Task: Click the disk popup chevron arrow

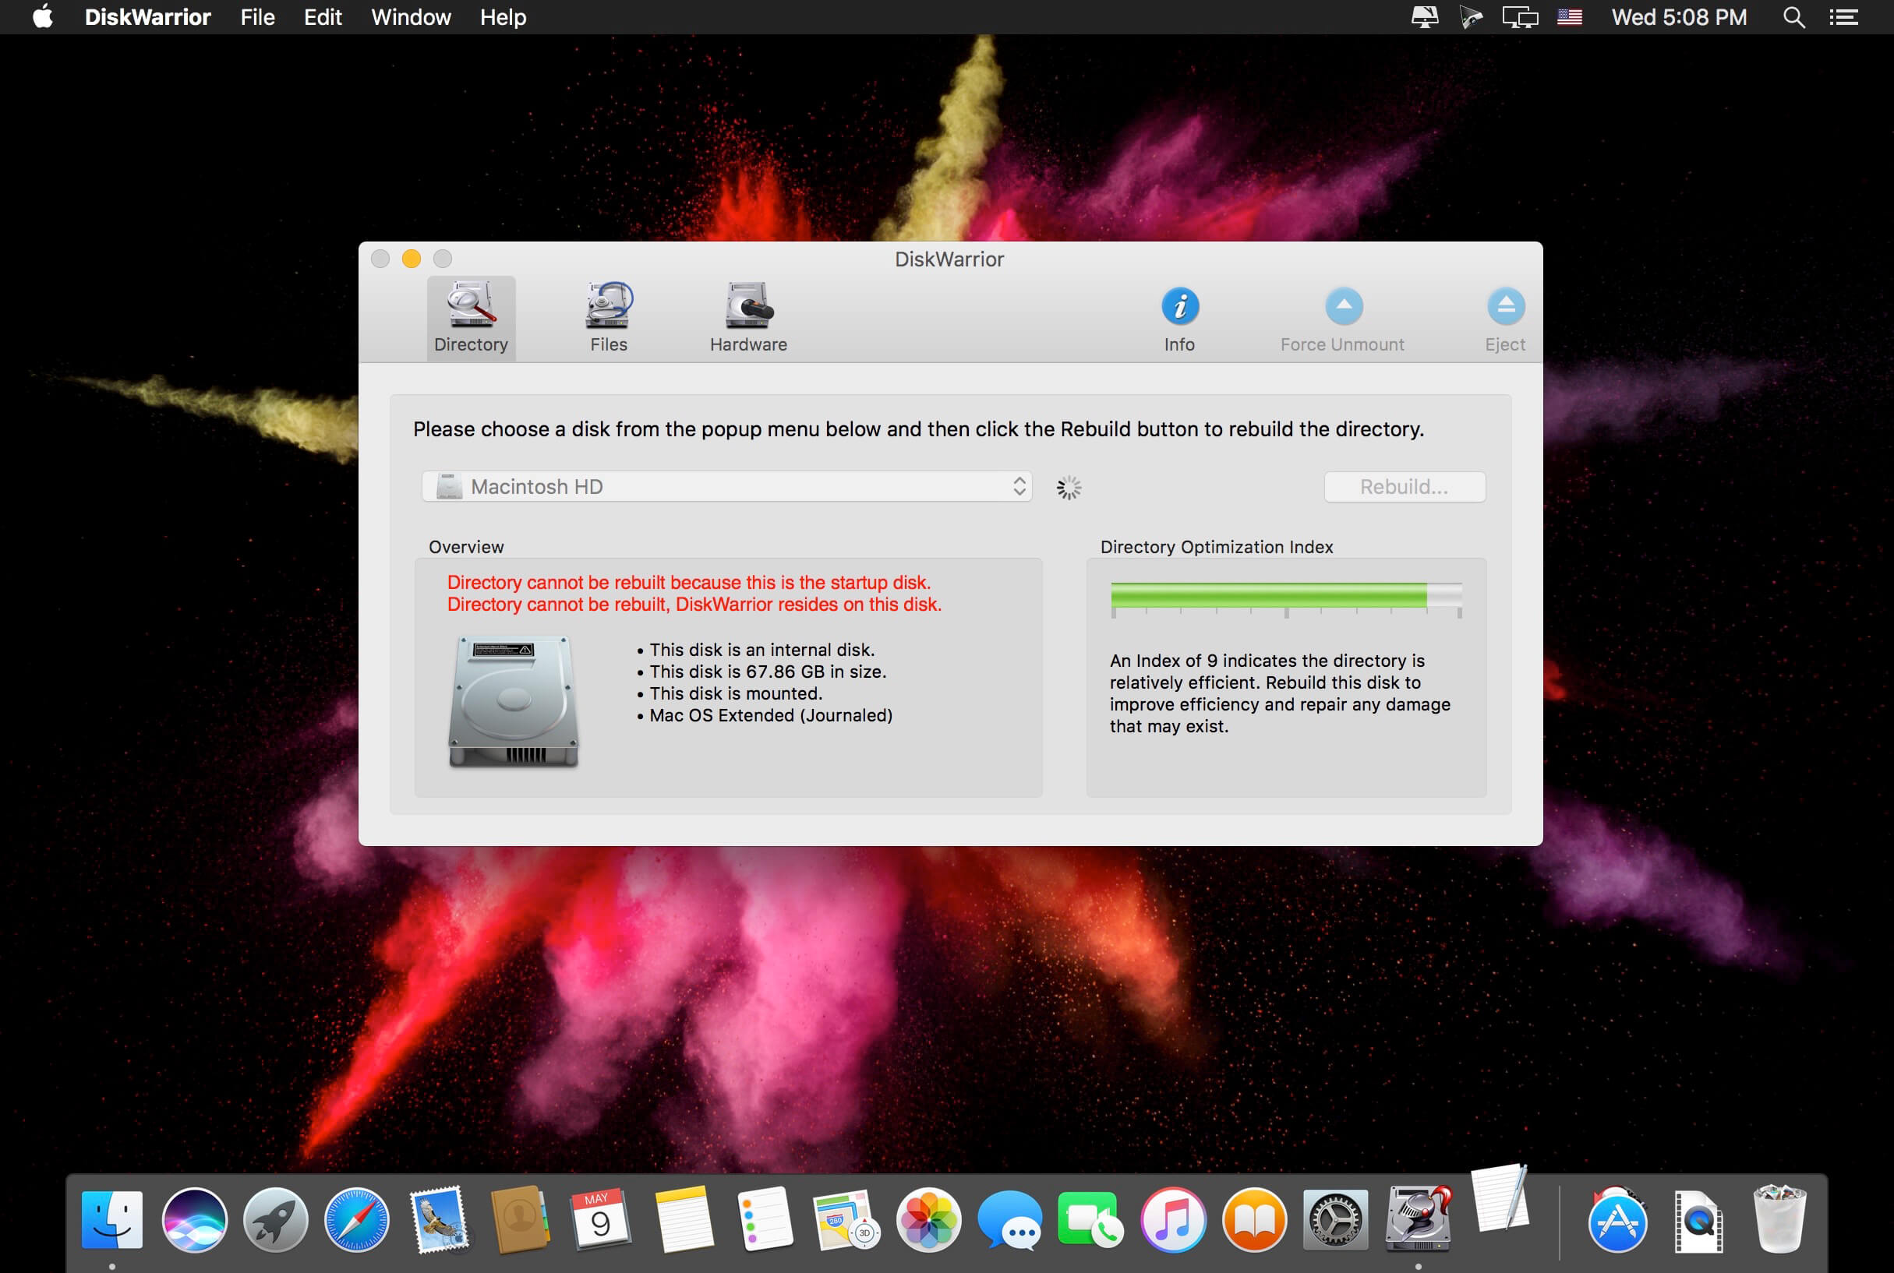Action: [x=1020, y=486]
